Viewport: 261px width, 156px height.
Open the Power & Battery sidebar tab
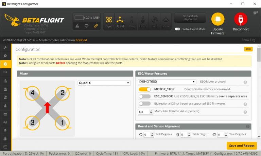coord(5,72)
